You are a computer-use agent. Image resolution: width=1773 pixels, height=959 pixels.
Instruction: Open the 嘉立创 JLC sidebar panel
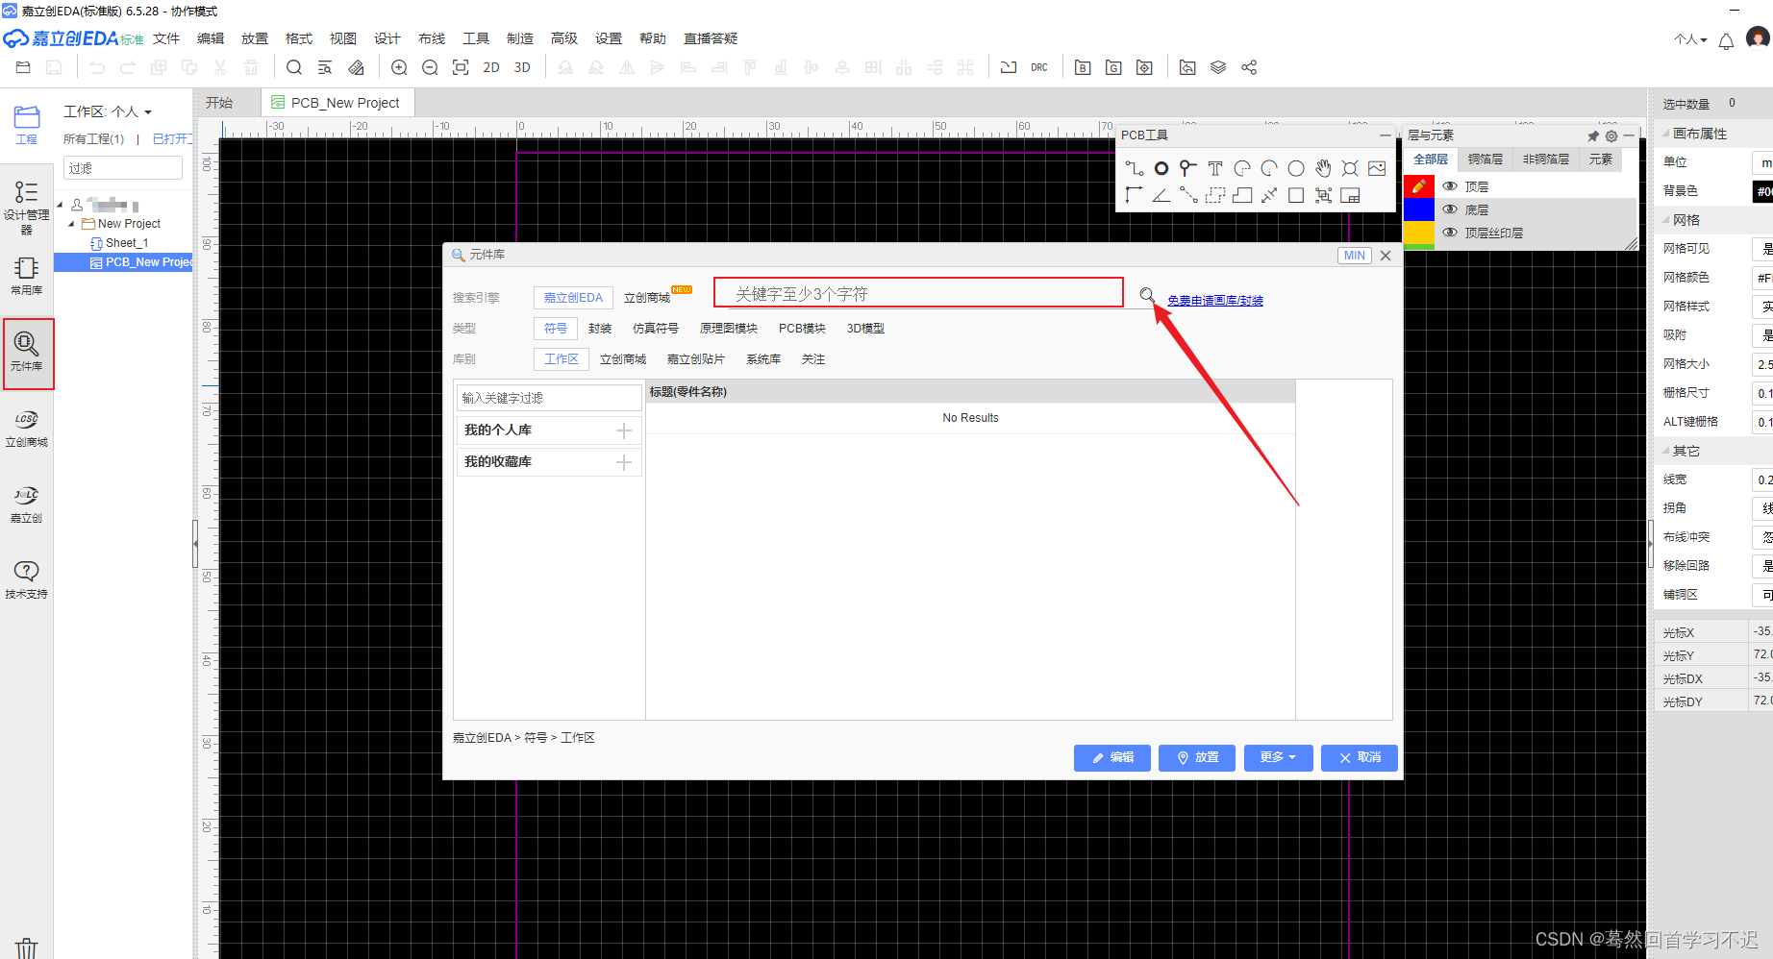tap(27, 504)
